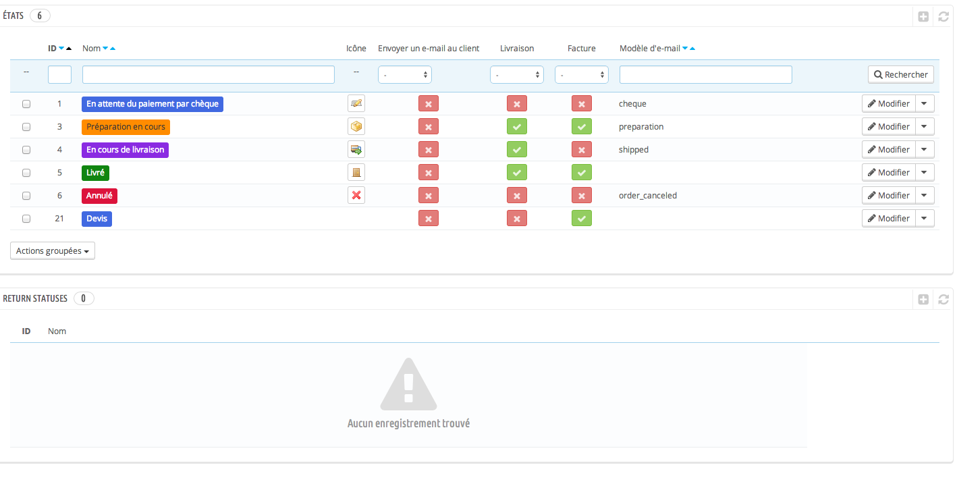This screenshot has width=957, height=486.
Task: Toggle Livraison for Livré state
Action: pyautogui.click(x=517, y=173)
